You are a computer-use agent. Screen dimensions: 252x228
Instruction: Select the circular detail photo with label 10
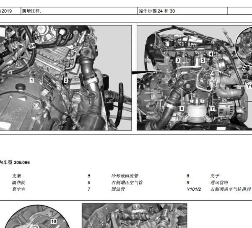point(37,216)
